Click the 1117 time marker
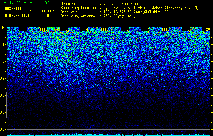 click(x=145, y=29)
